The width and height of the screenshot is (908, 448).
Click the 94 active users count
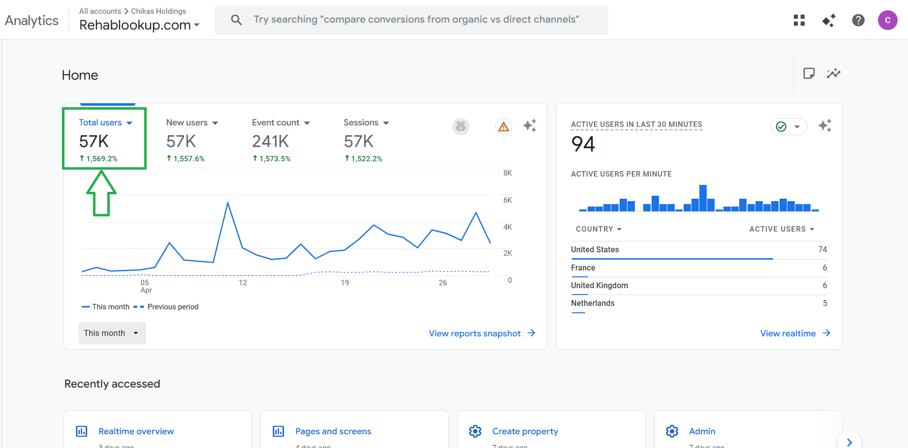click(x=583, y=144)
